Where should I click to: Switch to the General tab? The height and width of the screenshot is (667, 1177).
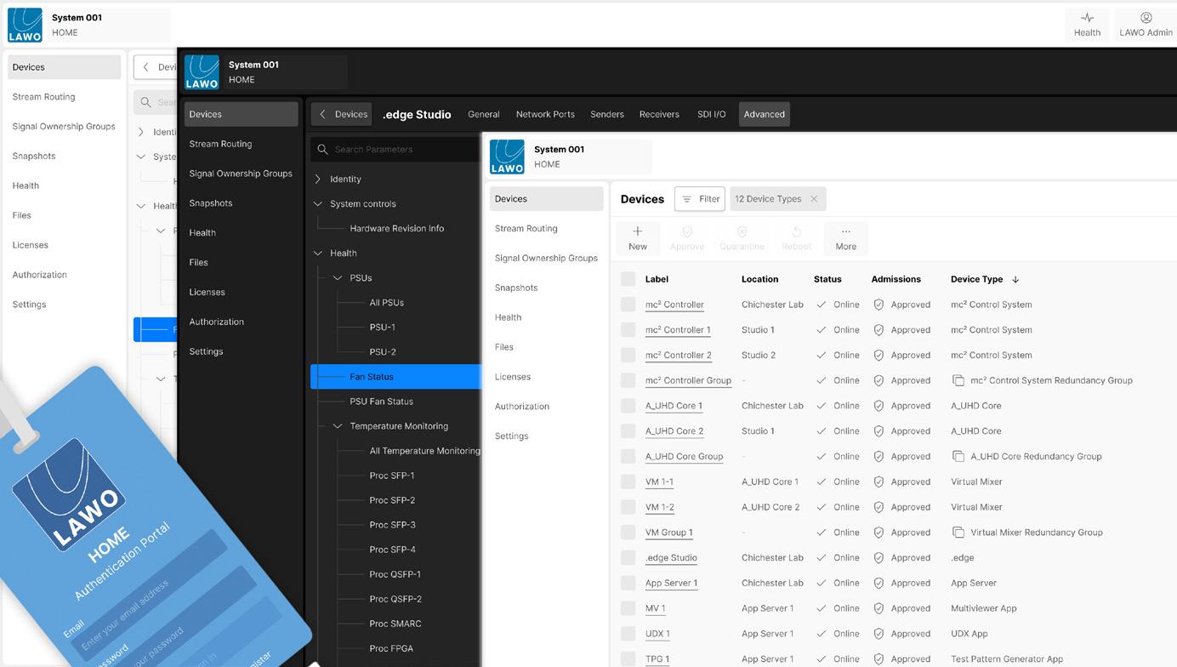[484, 114]
